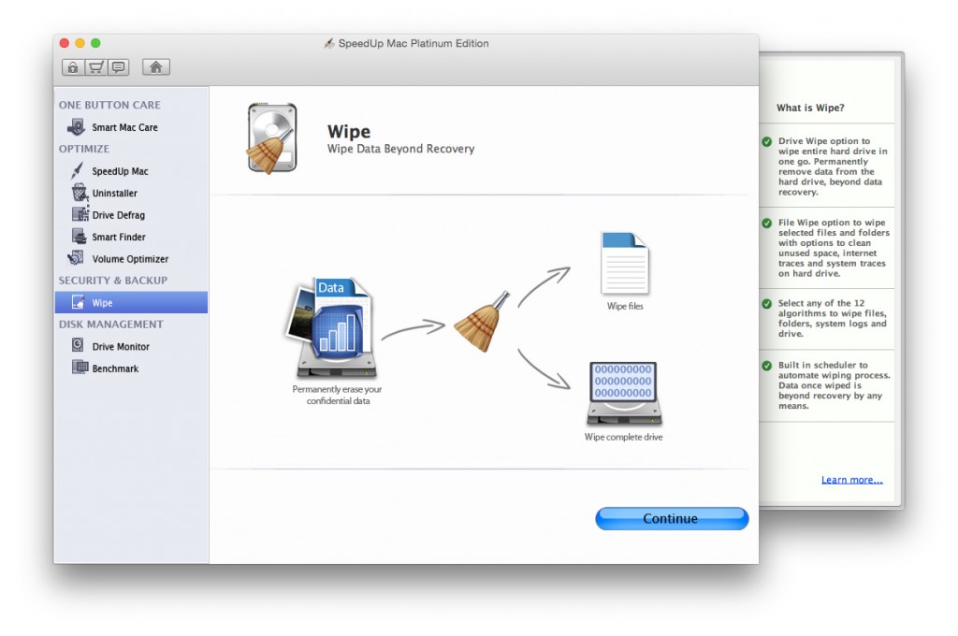Click the blue Continue button

click(x=672, y=519)
